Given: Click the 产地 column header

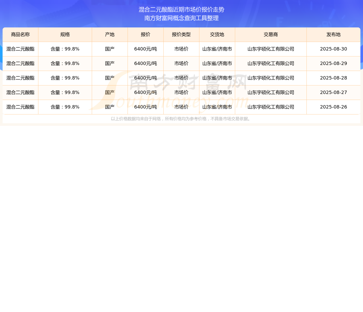Looking at the screenshot, I should (x=110, y=35).
